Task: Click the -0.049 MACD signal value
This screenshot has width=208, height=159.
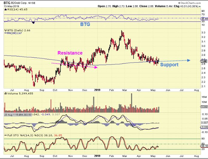Action: coord(45,114)
